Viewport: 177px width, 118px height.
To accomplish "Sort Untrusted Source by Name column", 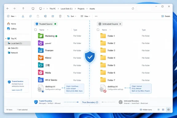I will (x=104, y=30).
